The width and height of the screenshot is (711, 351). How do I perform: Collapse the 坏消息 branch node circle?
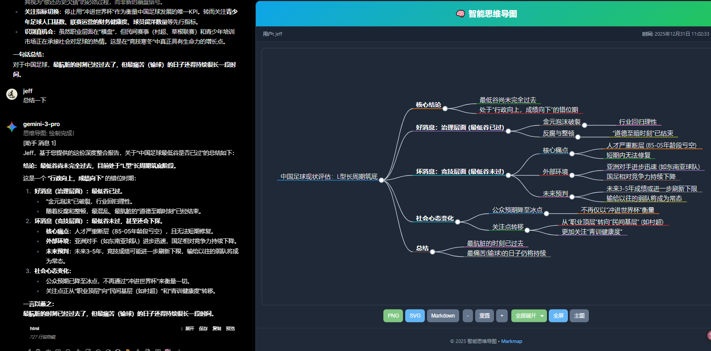pos(508,175)
